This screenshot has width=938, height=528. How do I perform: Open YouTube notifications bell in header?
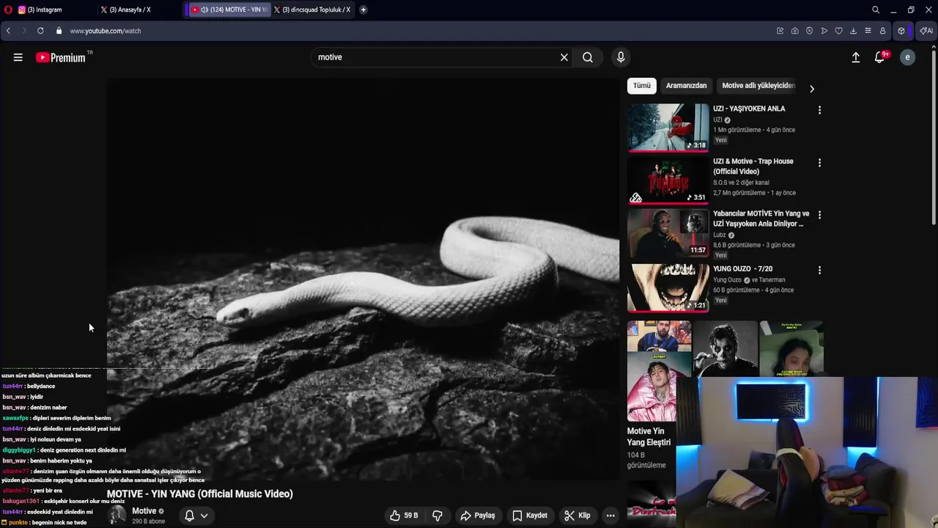880,57
